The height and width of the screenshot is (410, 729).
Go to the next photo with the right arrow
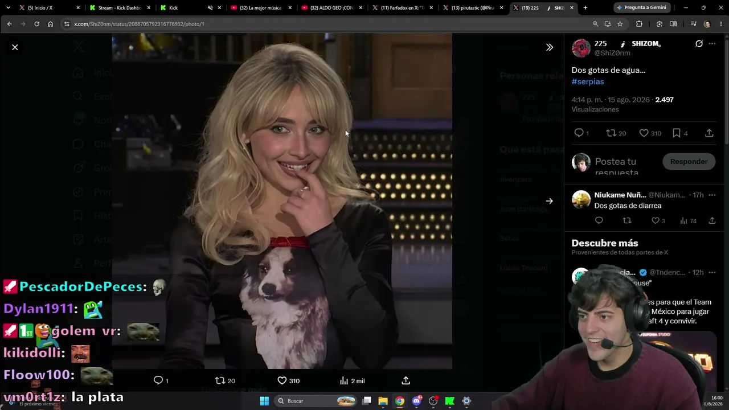[x=549, y=201]
